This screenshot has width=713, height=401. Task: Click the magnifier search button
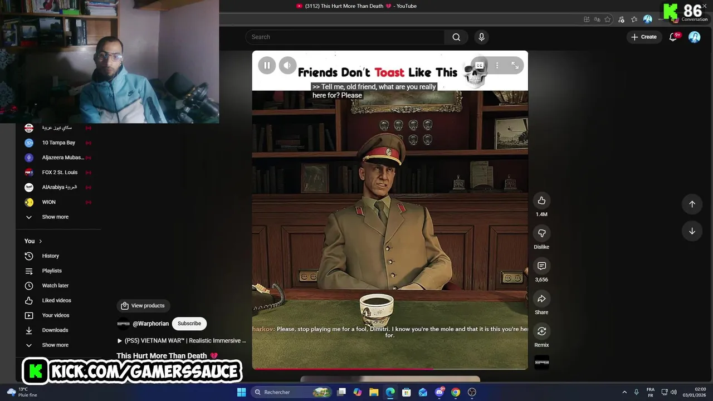click(456, 37)
